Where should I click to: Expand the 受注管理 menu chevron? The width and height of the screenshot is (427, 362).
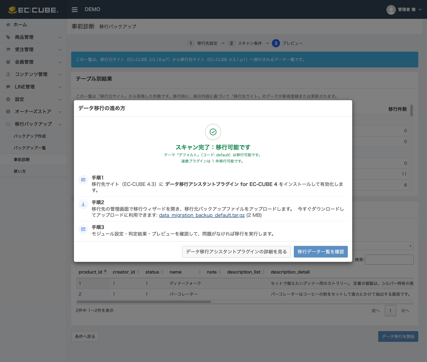[60, 50]
